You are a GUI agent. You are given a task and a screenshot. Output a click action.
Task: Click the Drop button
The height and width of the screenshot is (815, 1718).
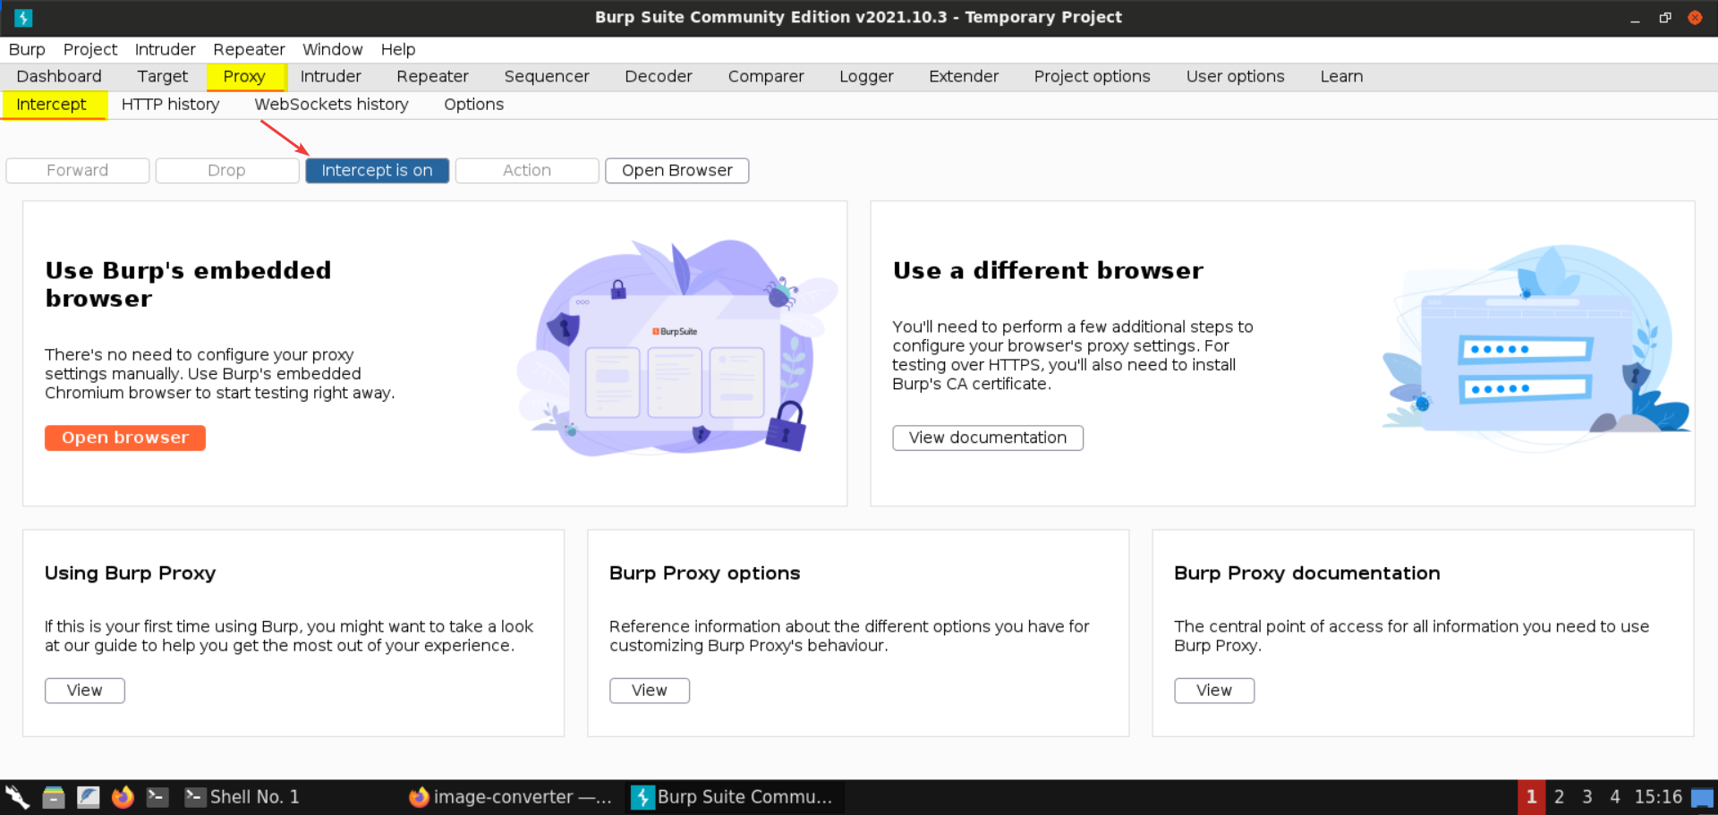click(x=227, y=170)
